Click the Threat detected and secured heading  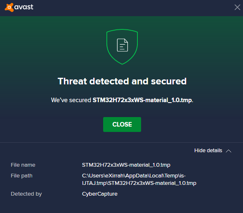(122, 81)
